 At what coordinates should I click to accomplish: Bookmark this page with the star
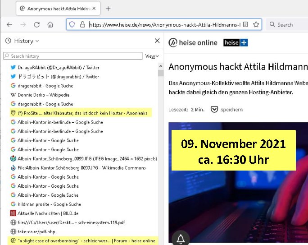click(x=256, y=24)
